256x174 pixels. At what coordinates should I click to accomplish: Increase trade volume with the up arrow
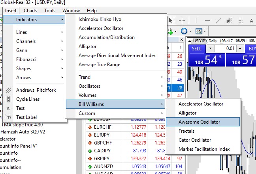coord(240,48)
